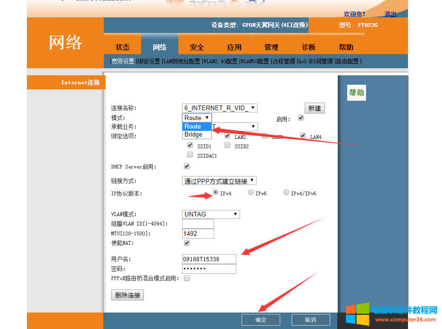
Task: Open the connection name dropdown
Action: pyautogui.click(x=220, y=108)
